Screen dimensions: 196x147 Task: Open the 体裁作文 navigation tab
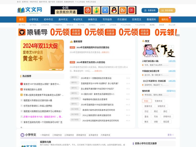(x=93, y=19)
